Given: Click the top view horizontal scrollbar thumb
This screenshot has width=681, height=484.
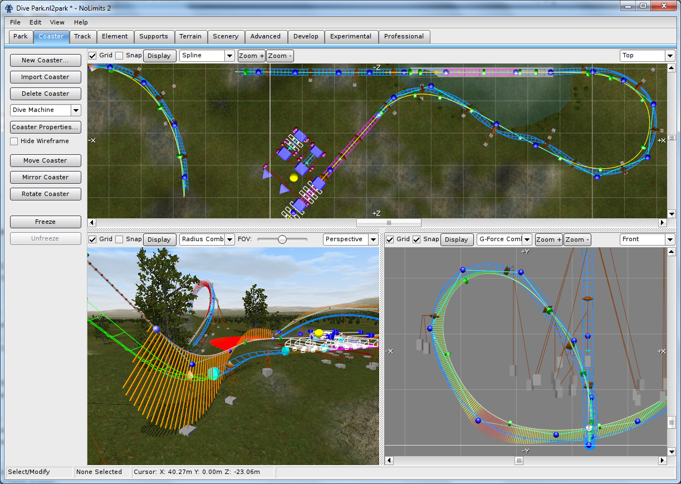Looking at the screenshot, I should tap(389, 223).
